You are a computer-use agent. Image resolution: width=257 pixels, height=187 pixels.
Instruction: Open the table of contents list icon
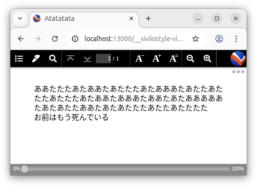pyautogui.click(x=19, y=59)
